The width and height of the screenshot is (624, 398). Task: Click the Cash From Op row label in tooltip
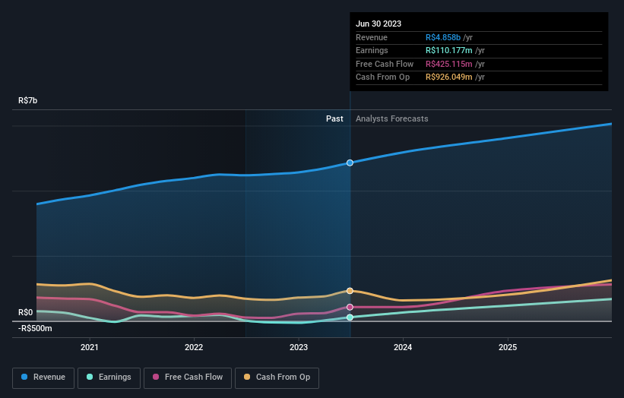click(382, 77)
